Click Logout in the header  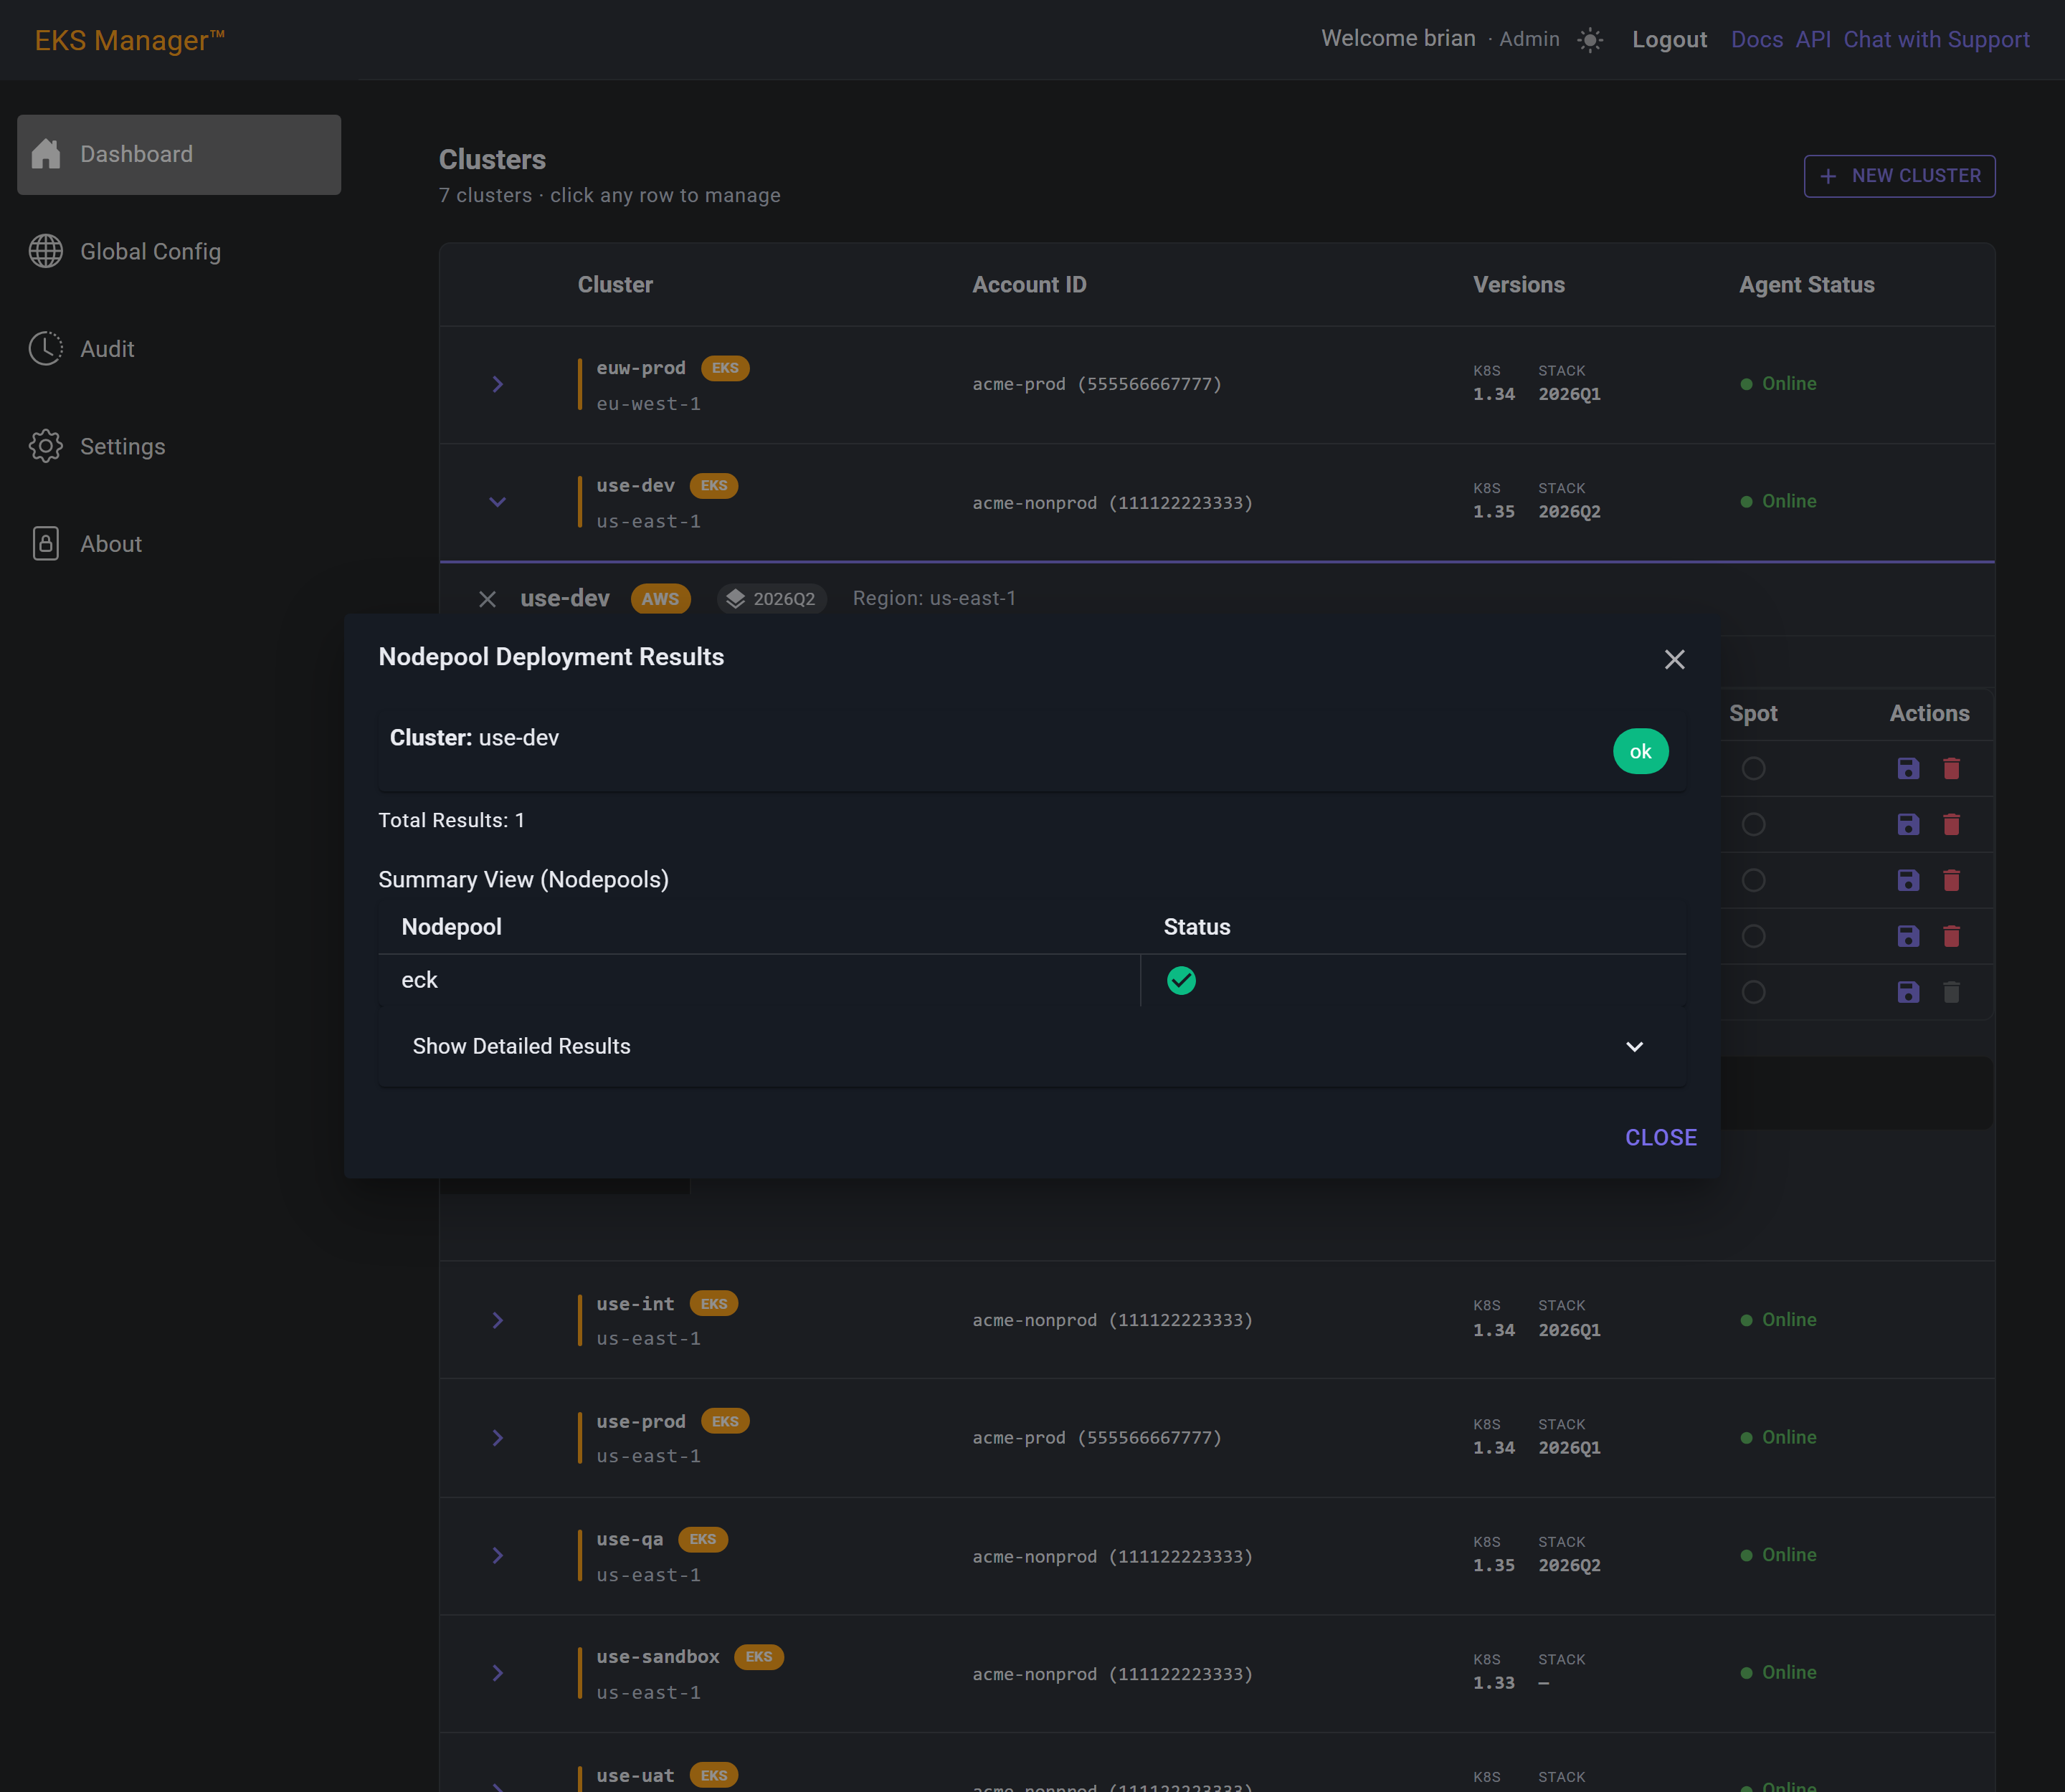click(x=1668, y=40)
